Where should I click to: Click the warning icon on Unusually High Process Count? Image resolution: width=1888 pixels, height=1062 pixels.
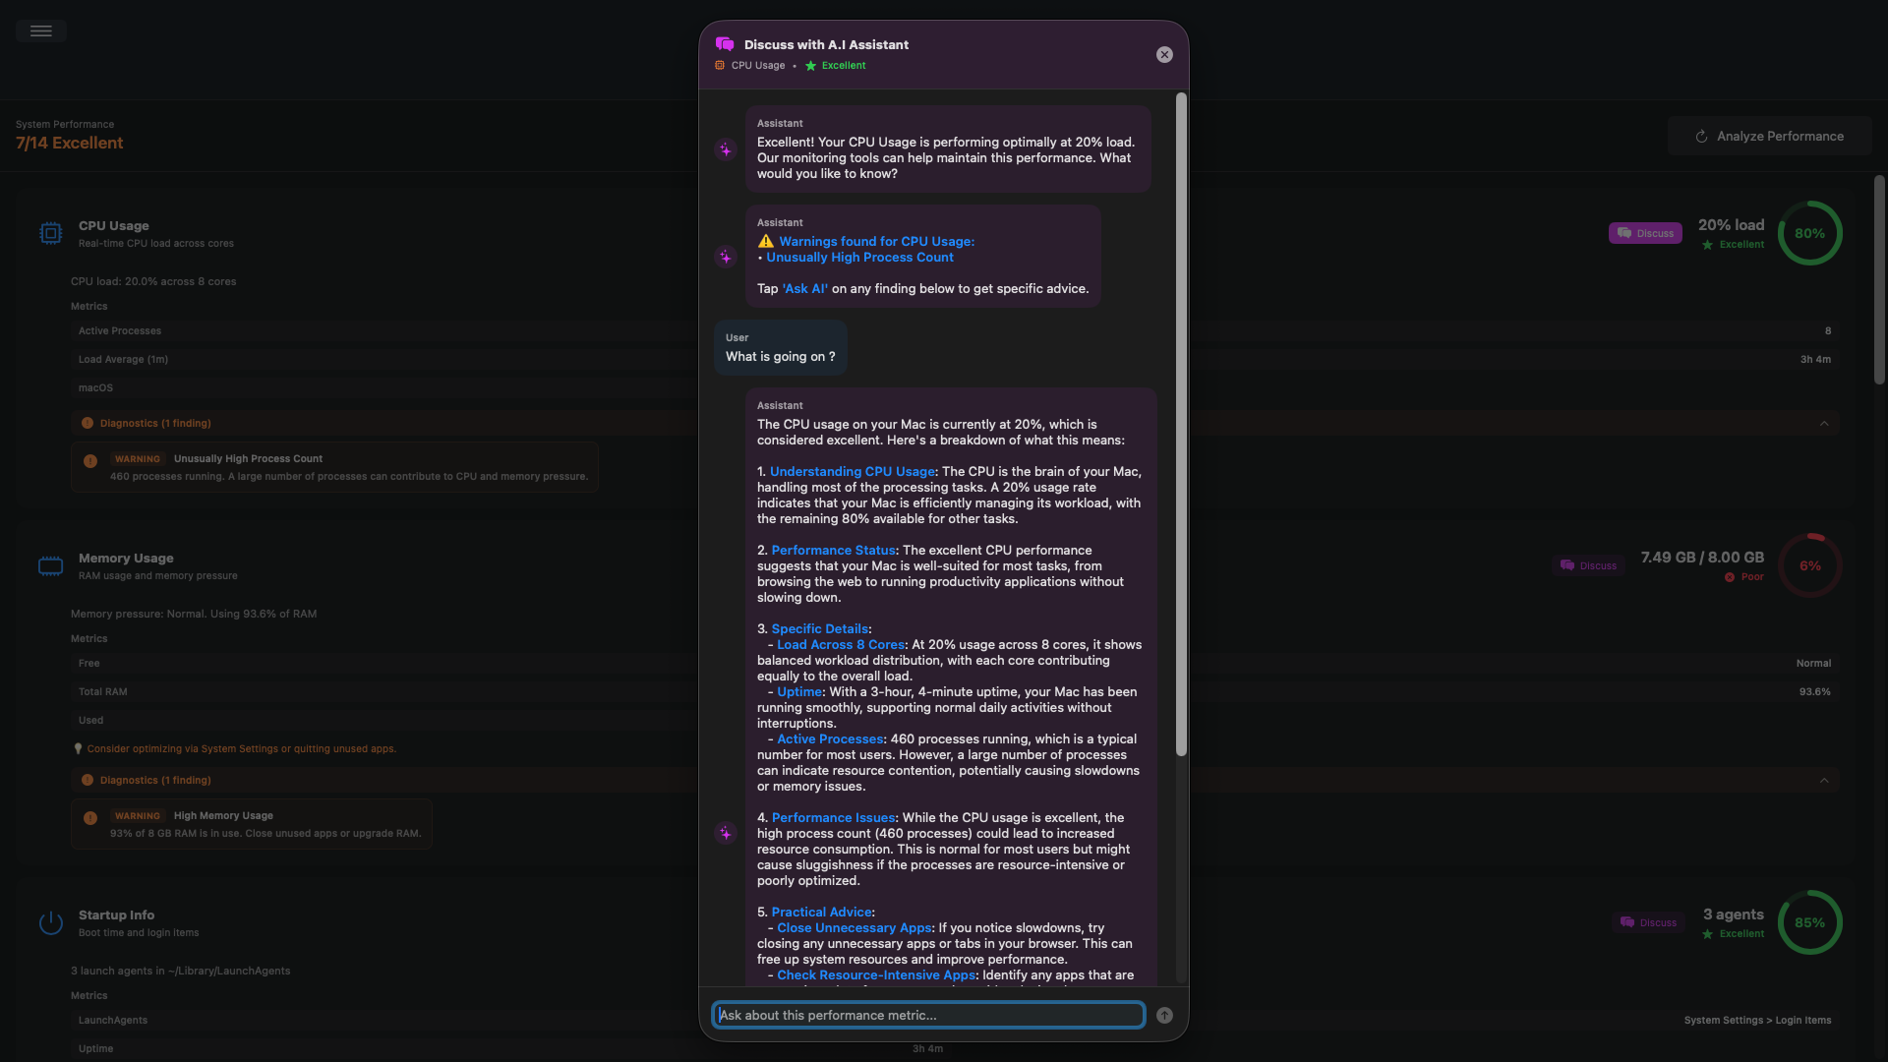pyautogui.click(x=90, y=460)
